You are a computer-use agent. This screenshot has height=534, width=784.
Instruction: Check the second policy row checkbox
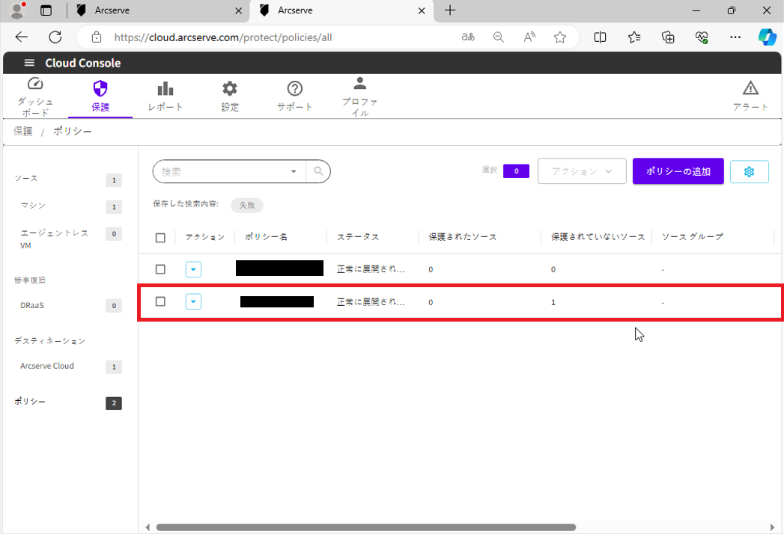pos(160,301)
